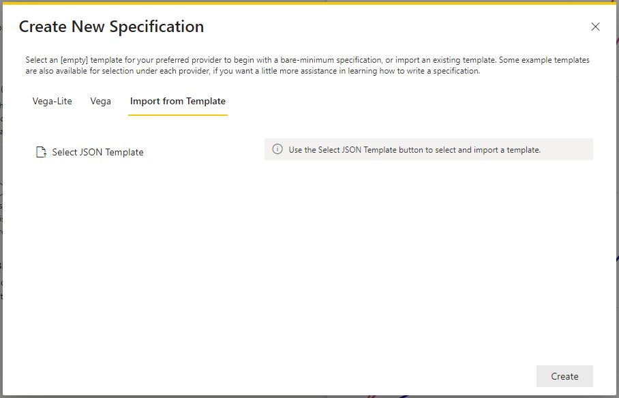The image size is (619, 398).
Task: Click the info icon in the hint message
Action: point(277,149)
